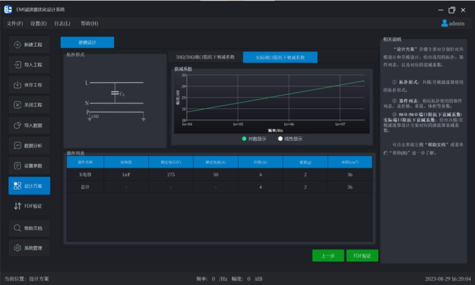Open the 日志(L) menu
The width and height of the screenshot is (475, 285).
click(x=62, y=23)
